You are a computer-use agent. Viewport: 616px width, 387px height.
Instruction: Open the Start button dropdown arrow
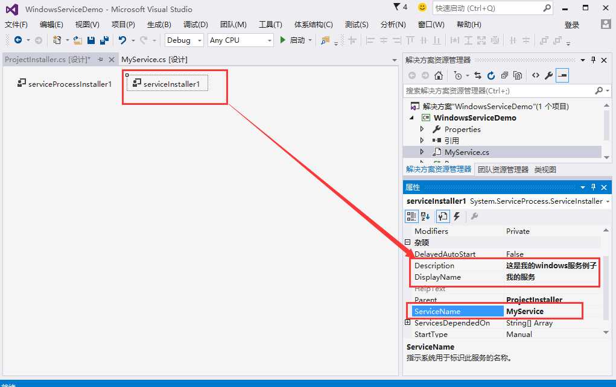click(x=310, y=40)
